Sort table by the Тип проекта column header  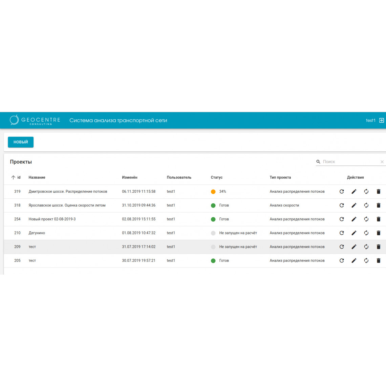(280, 177)
